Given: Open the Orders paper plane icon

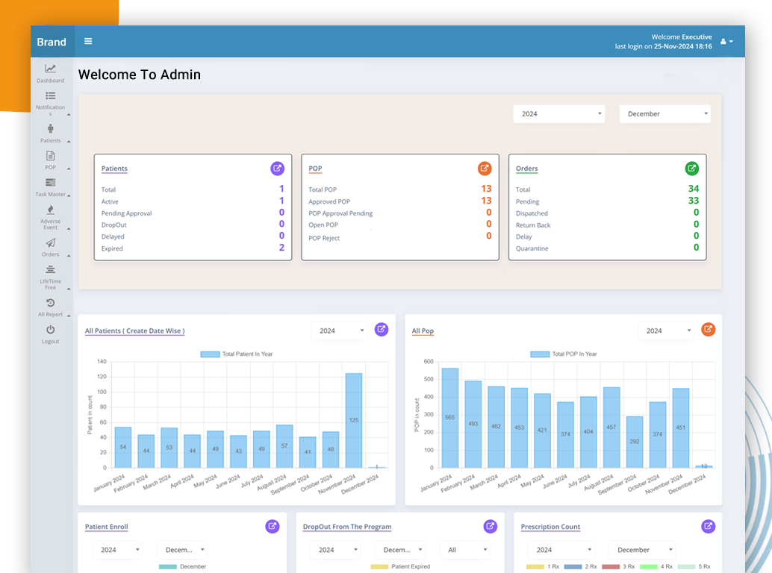Looking at the screenshot, I should pyautogui.click(x=50, y=243).
